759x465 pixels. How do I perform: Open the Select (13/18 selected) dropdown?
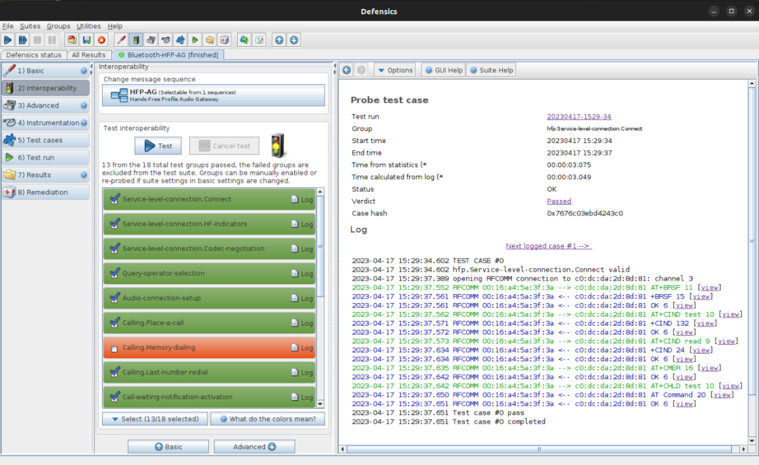point(154,418)
